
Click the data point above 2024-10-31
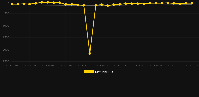click(156, 3)
